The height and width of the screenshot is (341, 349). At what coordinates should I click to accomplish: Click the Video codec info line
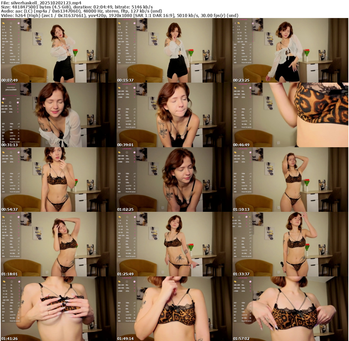tap(119, 15)
